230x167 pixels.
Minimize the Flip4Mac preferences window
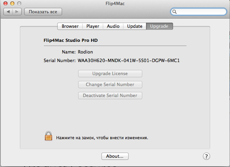[x=12, y=3]
